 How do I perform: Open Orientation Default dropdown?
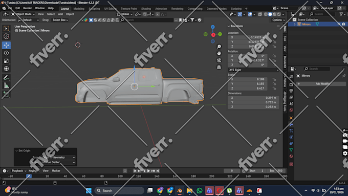[29, 20]
